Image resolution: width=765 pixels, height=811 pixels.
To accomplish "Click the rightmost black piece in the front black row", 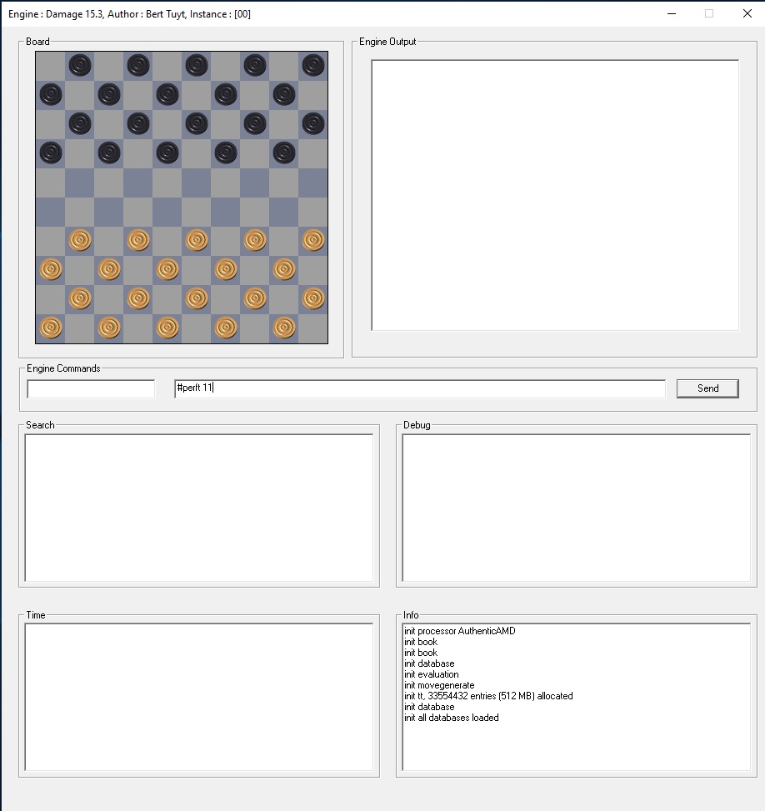I will (x=284, y=153).
